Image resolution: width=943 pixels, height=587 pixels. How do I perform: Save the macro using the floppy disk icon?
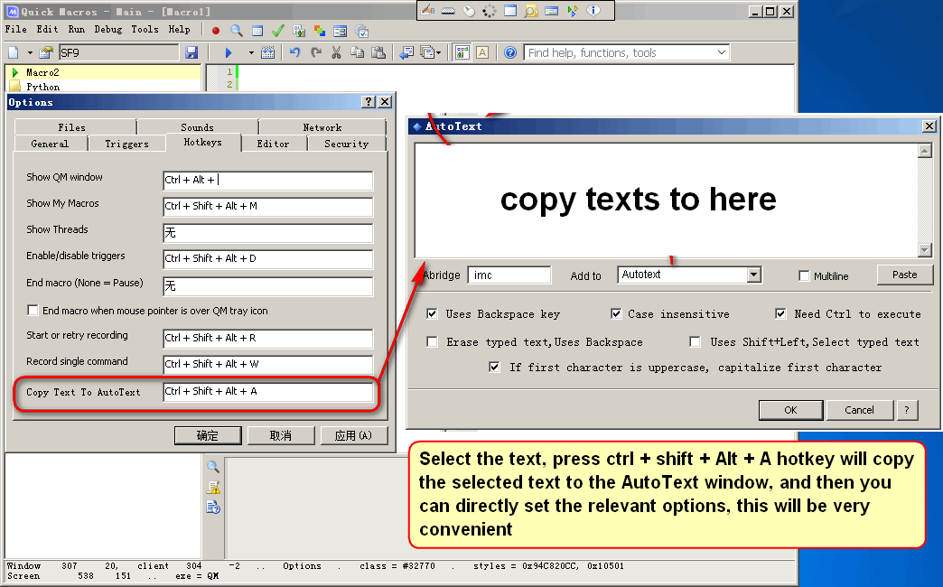coord(191,53)
